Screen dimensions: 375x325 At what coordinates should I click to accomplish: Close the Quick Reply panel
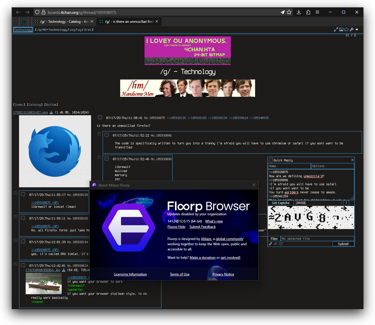pyautogui.click(x=352, y=160)
